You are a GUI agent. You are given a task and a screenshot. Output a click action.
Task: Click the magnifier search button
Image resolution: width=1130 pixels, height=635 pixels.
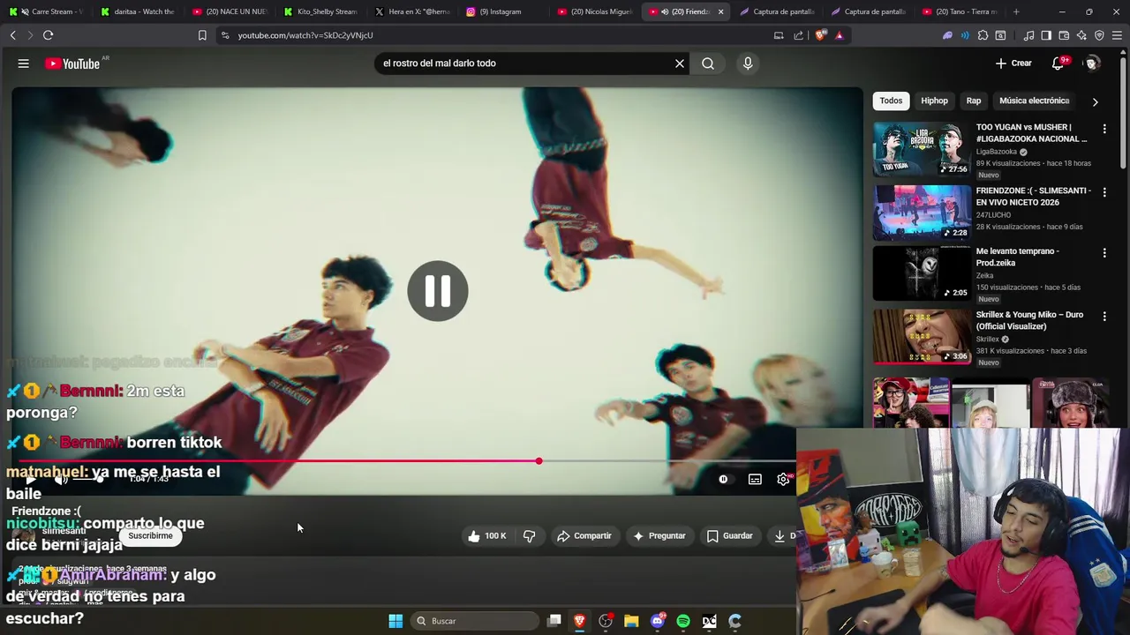pyautogui.click(x=708, y=63)
